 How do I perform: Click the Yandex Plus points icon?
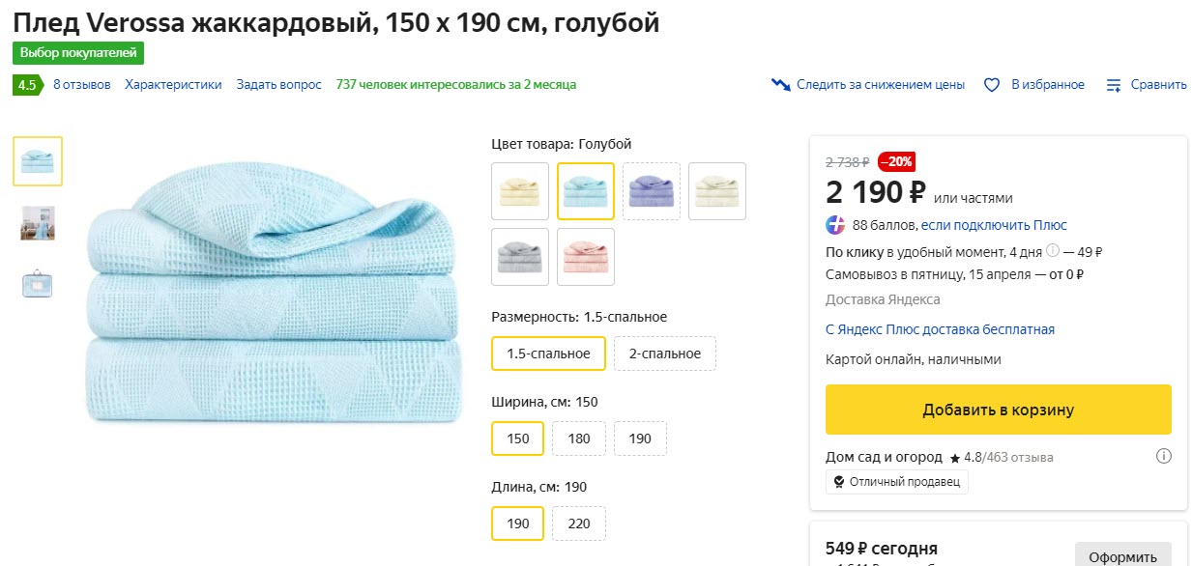(835, 225)
